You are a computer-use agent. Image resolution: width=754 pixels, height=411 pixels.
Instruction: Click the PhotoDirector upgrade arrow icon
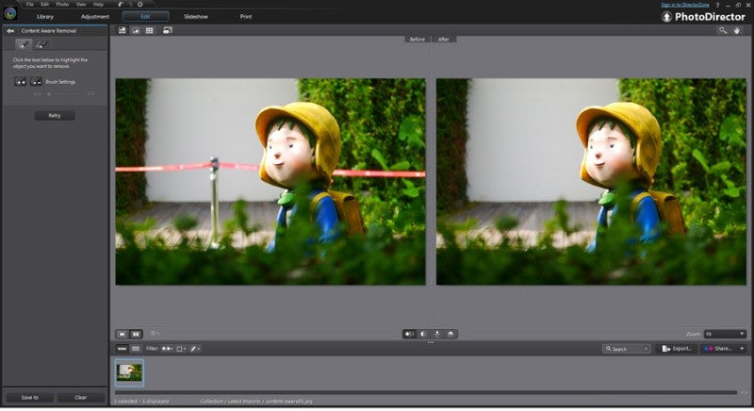coord(666,17)
